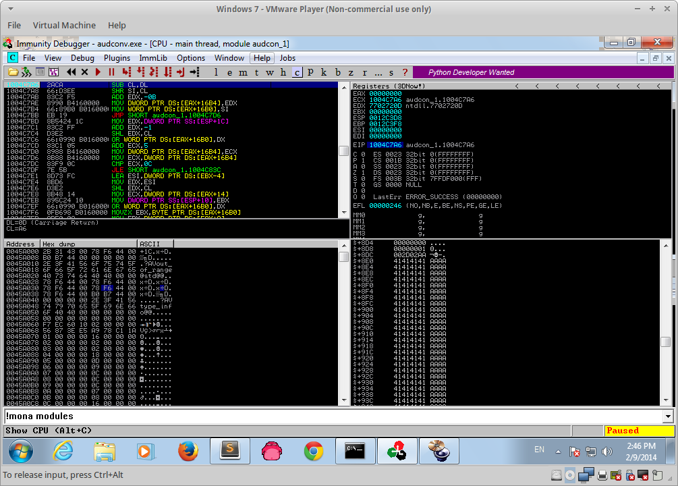Open the ImmLib menu

(x=153, y=58)
